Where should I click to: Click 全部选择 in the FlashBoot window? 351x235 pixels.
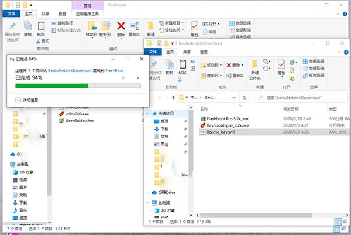(x=240, y=23)
